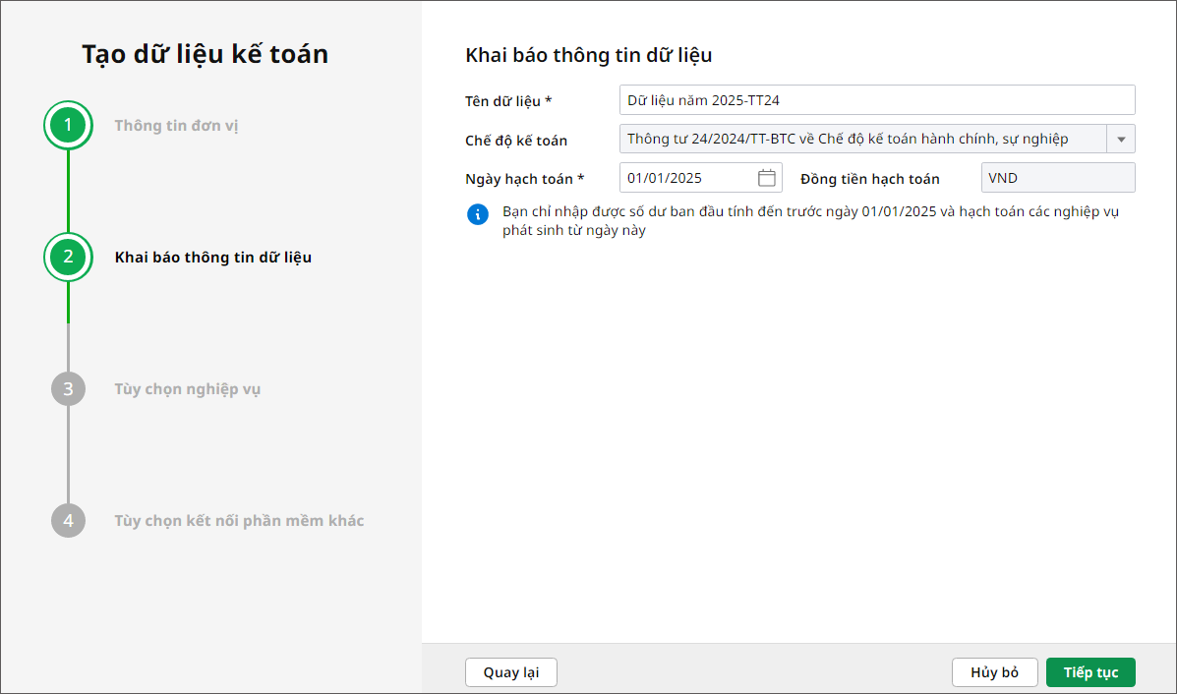The image size is (1177, 694).
Task: Go to the Thông tin đơn vị step
Action: 176,126
